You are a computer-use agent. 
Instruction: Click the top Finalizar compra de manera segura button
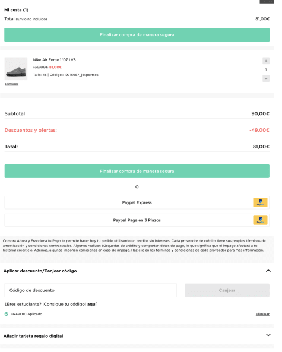point(137,35)
